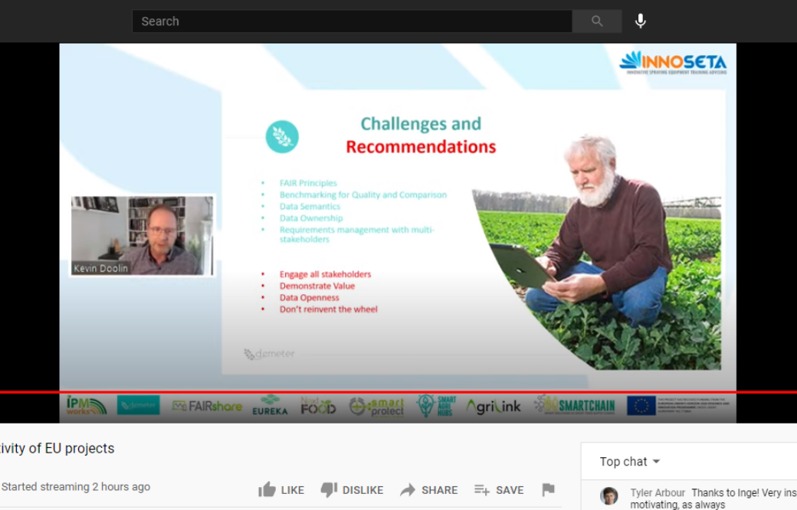This screenshot has width=797, height=510.
Task: Click the thumbs-down Dislike button
Action: coord(351,490)
